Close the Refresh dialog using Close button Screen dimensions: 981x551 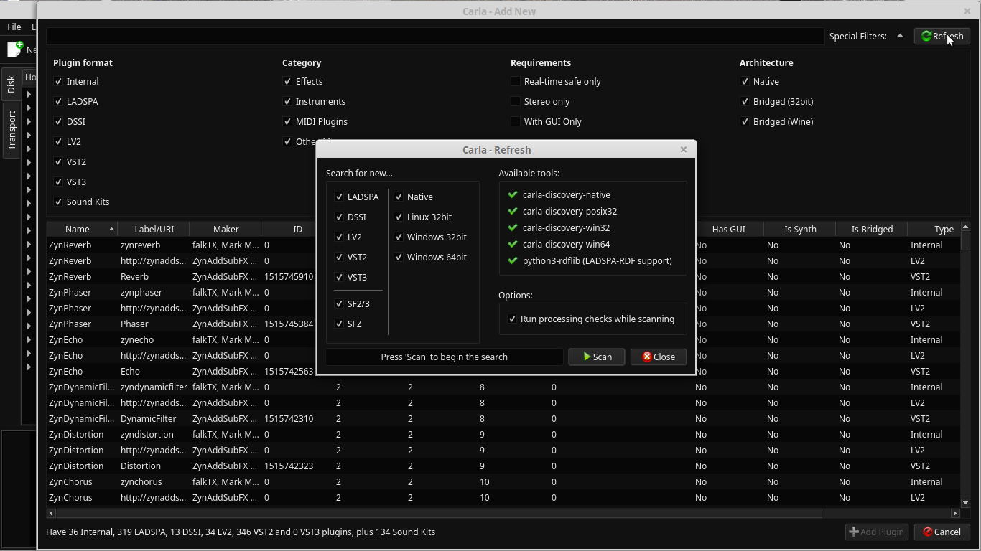(x=659, y=357)
